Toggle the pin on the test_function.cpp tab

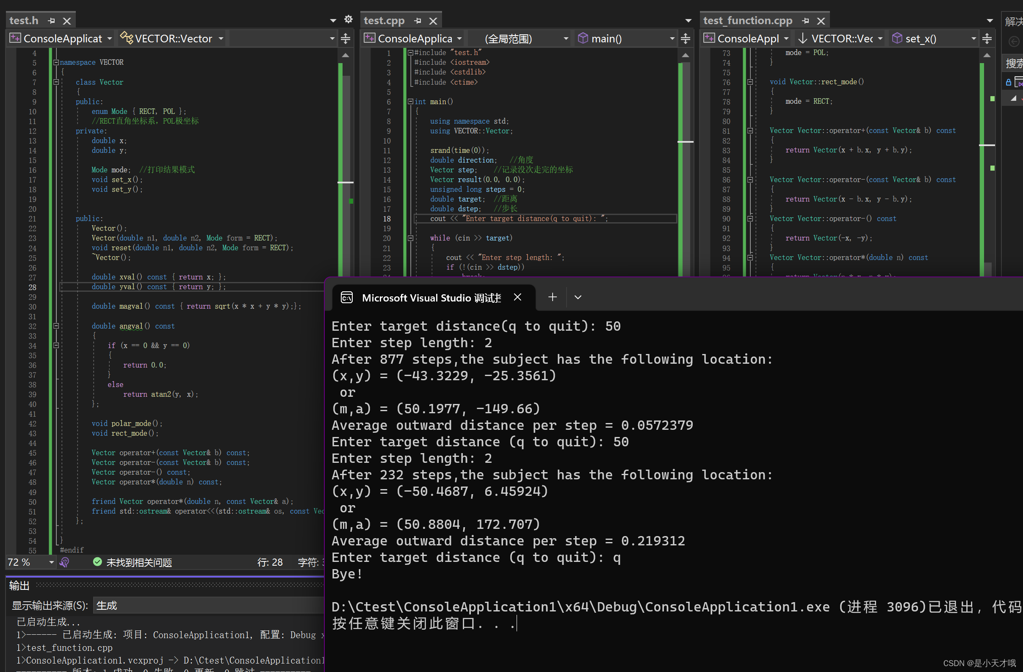806,20
